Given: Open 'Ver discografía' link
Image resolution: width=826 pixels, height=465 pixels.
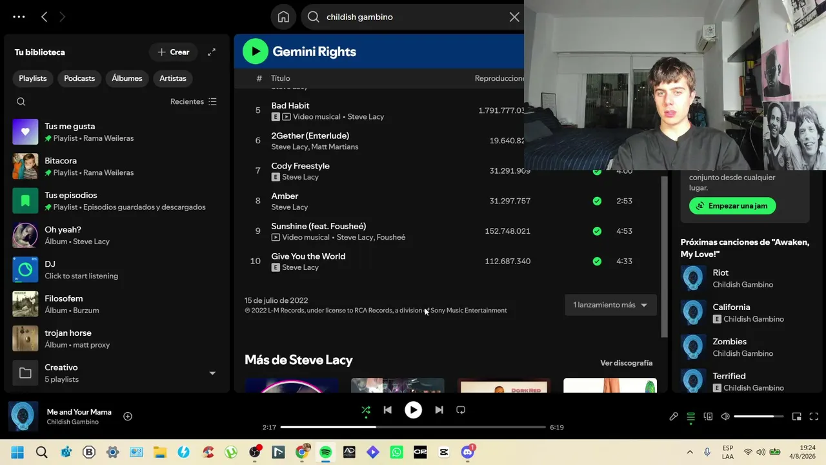Looking at the screenshot, I should tap(627, 363).
